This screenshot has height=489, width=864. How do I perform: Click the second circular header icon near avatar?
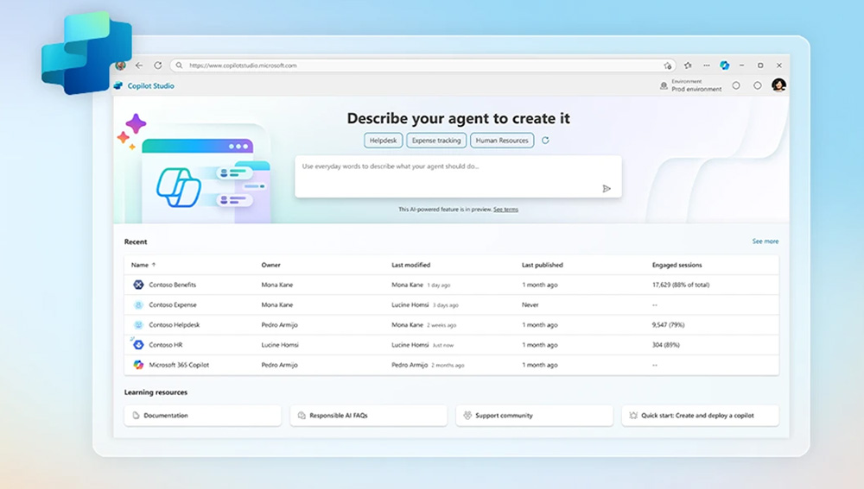(758, 85)
